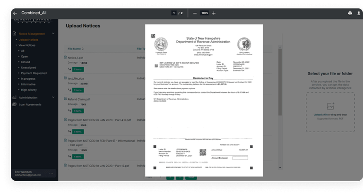This screenshot has height=194, width=363.
Task: Click the Amount Enclosed box in the PDF
Action: coord(240,158)
